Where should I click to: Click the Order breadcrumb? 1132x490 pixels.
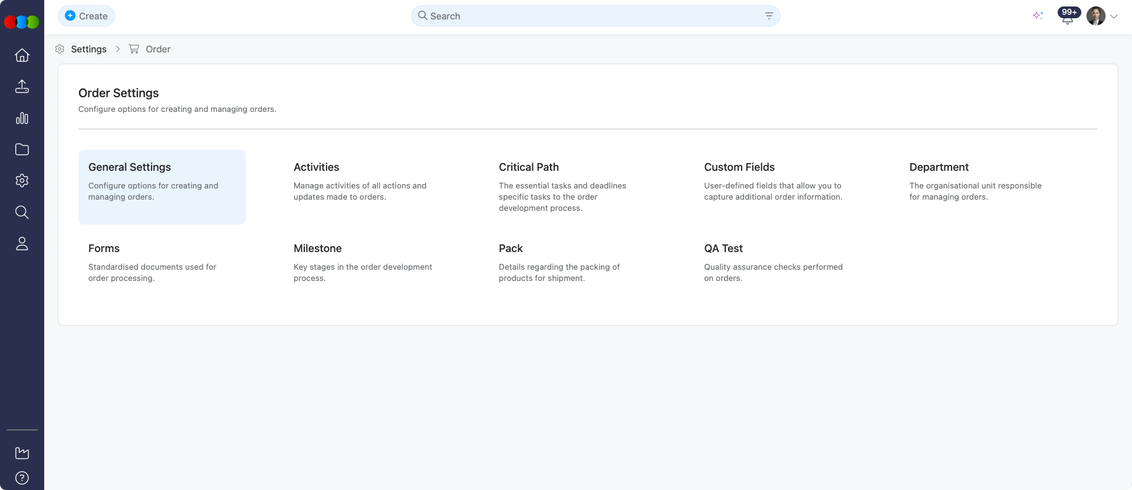pos(158,49)
